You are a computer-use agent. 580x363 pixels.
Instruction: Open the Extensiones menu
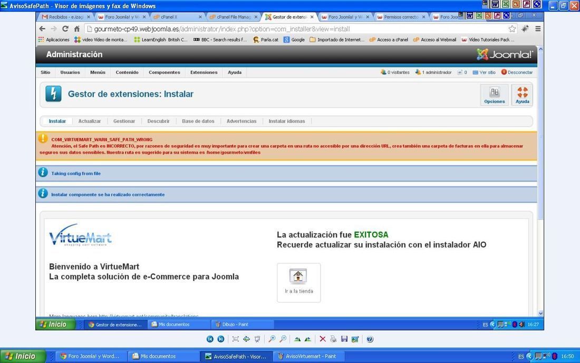204,72
